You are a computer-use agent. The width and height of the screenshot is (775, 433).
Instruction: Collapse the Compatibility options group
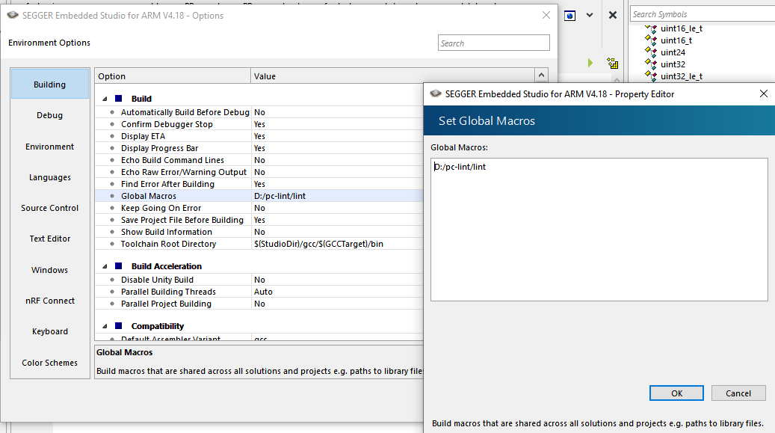[105, 326]
